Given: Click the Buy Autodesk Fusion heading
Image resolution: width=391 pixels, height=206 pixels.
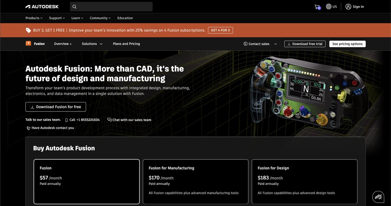Looking at the screenshot, I should coord(64,148).
